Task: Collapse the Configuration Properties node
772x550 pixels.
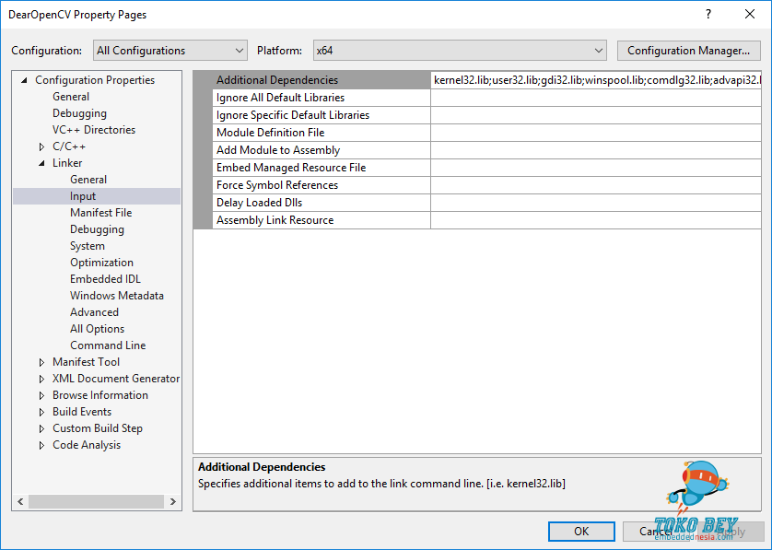Action: tap(24, 80)
